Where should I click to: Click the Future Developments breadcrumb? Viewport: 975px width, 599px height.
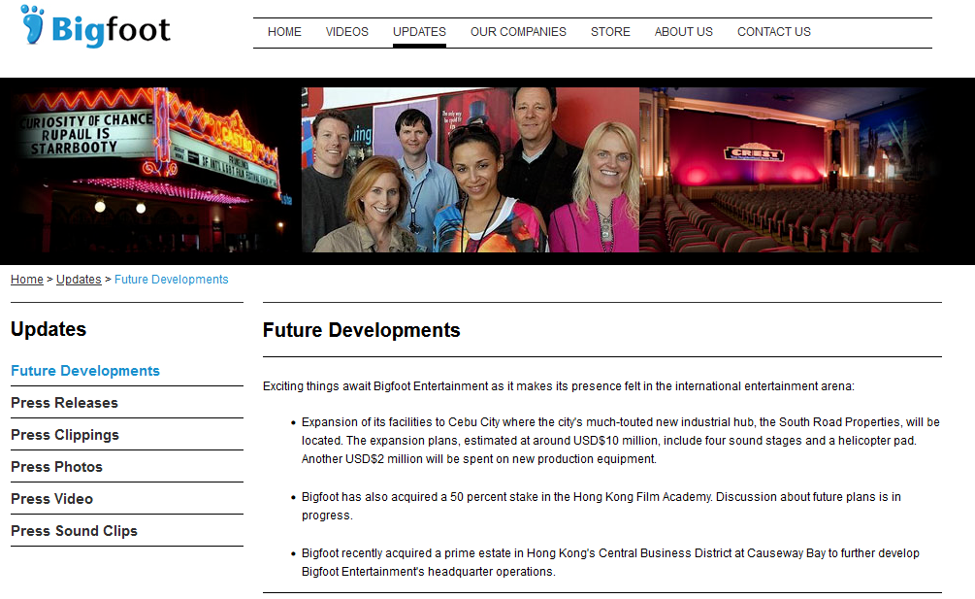[171, 280]
